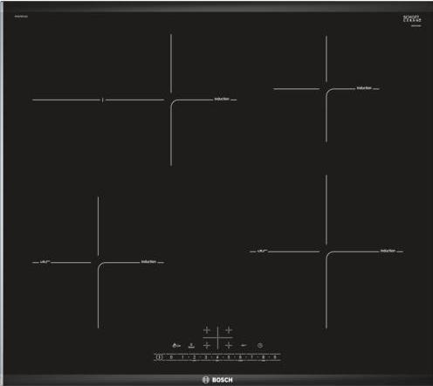Click the front-right zone's induction label
Image resolution: width=433 pixels, height=386 pixels.
point(388,251)
